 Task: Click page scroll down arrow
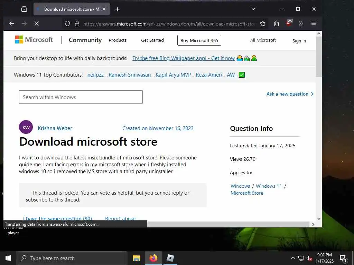[x=319, y=218]
